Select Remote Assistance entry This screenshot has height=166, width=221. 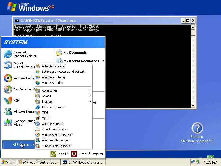[64, 129]
